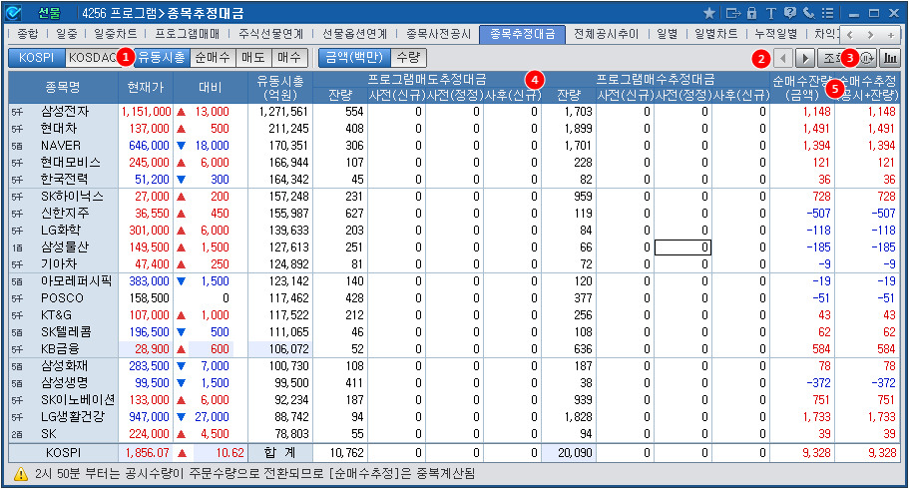
Task: Select the NAVER row name
Action: click(x=60, y=146)
